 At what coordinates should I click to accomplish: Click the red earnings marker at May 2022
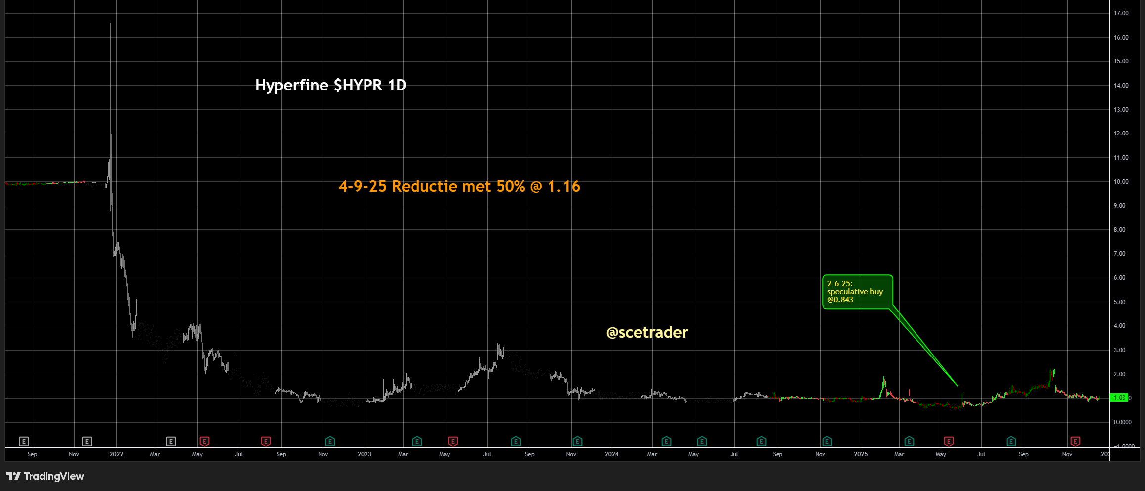pyautogui.click(x=204, y=441)
